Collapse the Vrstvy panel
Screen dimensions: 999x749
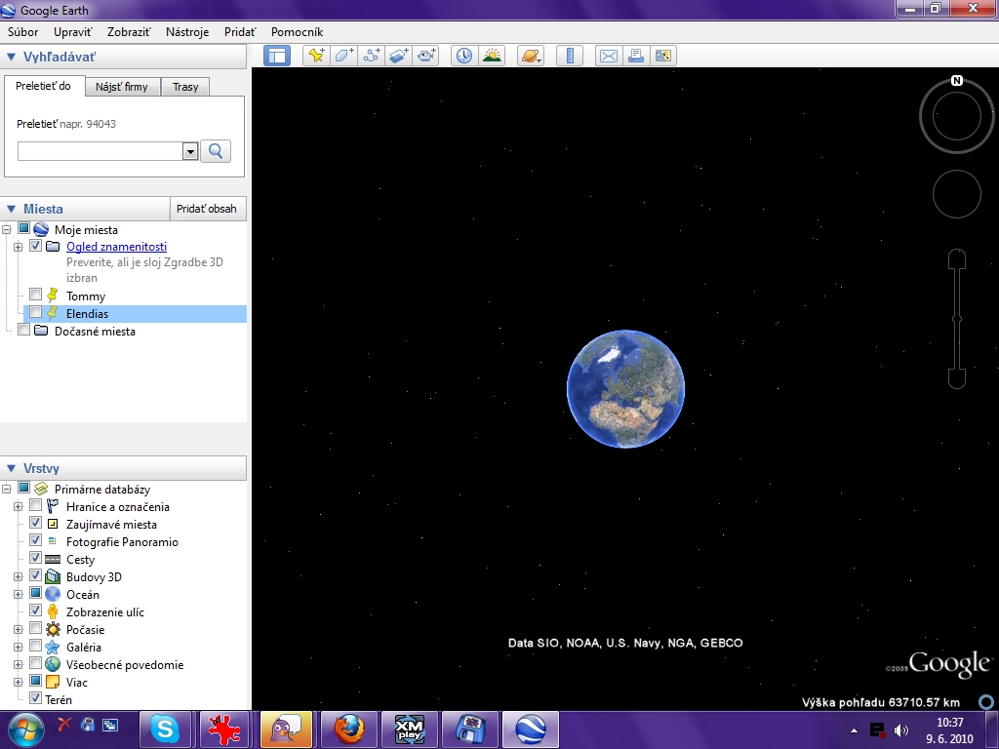(11, 468)
